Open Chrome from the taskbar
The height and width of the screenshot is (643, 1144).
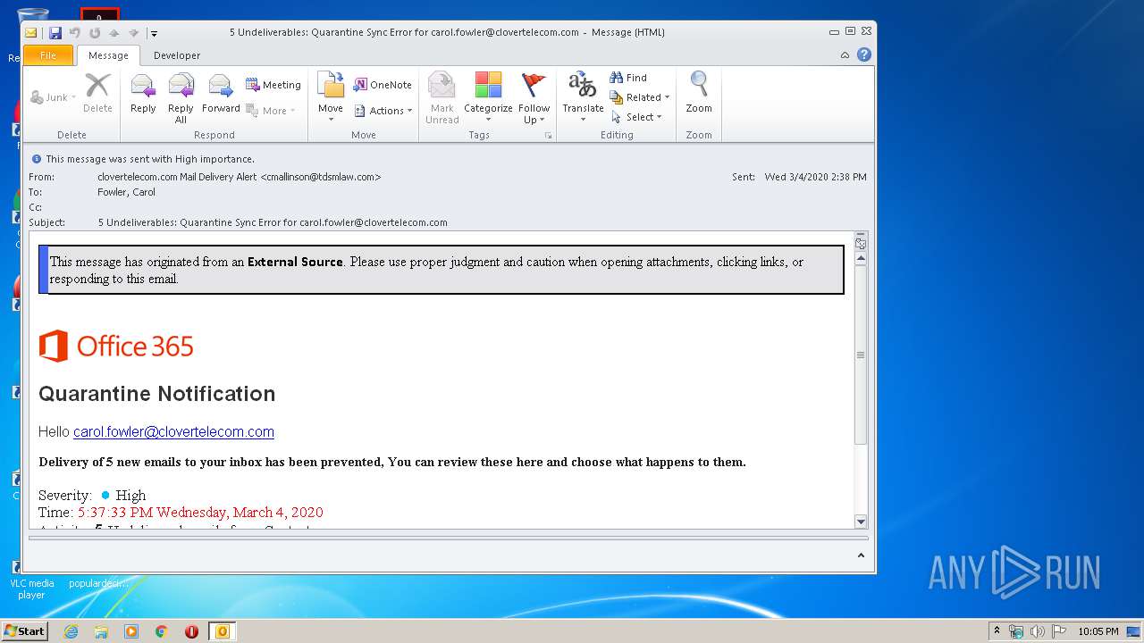click(x=162, y=631)
